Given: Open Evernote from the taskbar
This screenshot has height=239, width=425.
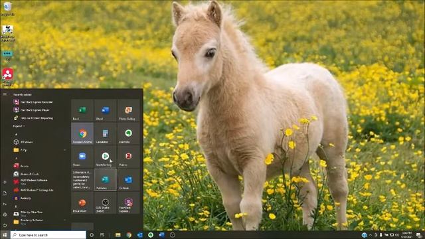Looking at the screenshot, I should [x=151, y=235].
